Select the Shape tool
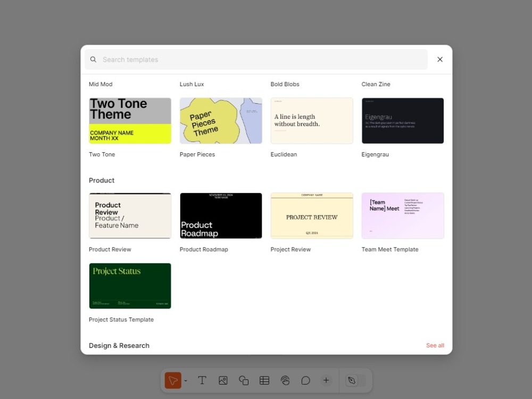 click(x=244, y=380)
